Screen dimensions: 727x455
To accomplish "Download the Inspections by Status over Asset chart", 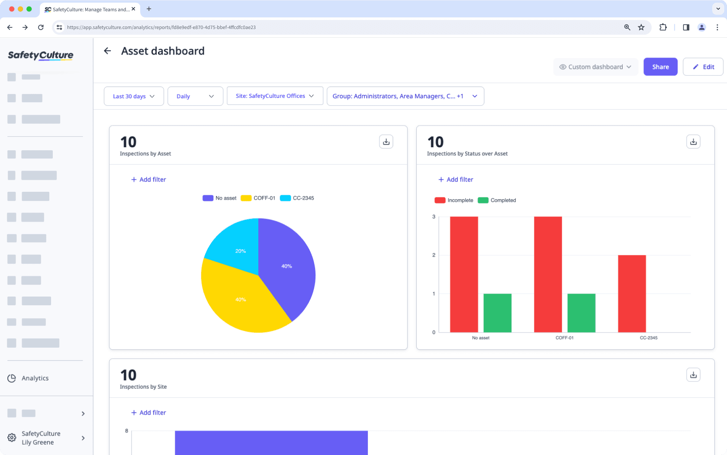I will tap(693, 141).
